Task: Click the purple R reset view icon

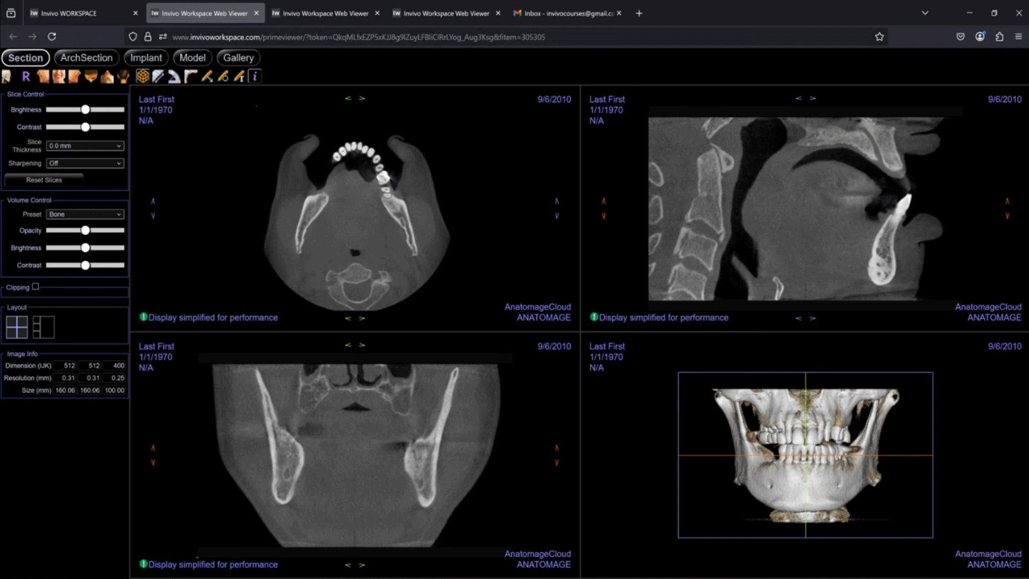Action: point(26,77)
